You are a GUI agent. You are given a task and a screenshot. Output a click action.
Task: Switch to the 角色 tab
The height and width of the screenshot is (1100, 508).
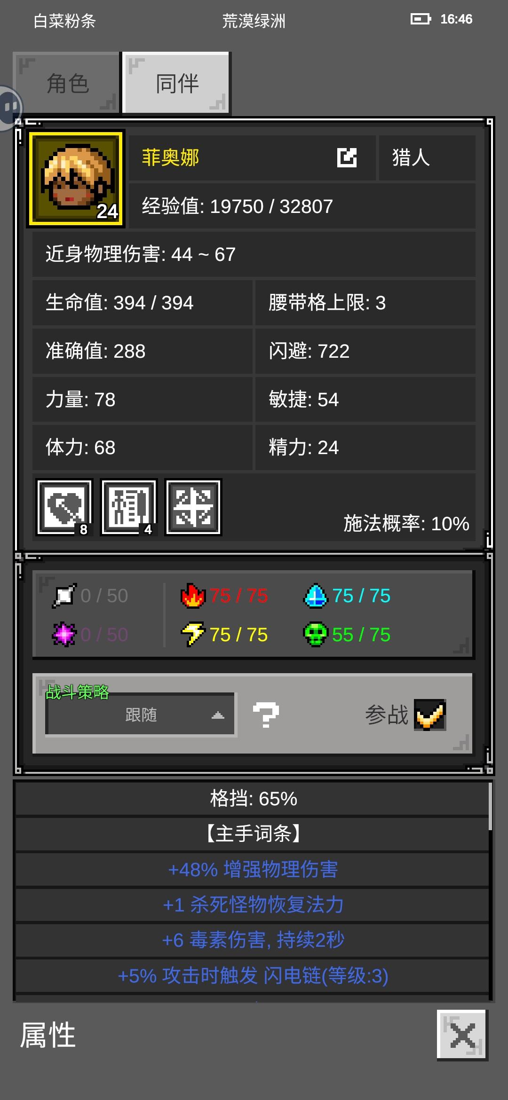coord(66,83)
